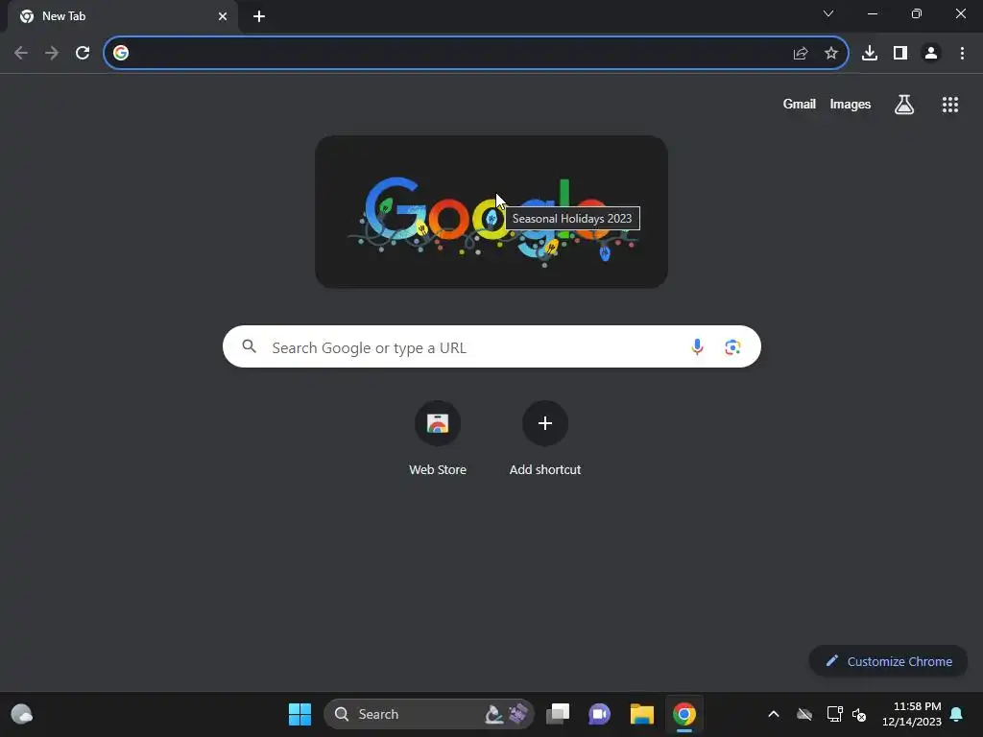This screenshot has width=983, height=737.
Task: Share this page via the share icon
Action: [801, 54]
